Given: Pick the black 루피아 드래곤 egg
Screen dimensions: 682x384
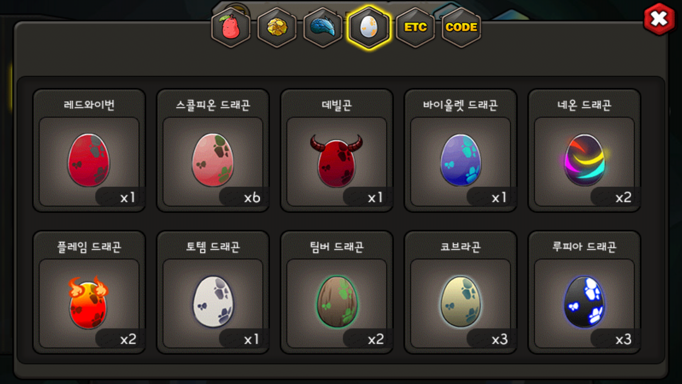Looking at the screenshot, I should pos(584,302).
